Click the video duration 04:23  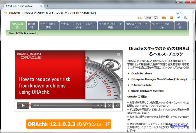point(99,105)
